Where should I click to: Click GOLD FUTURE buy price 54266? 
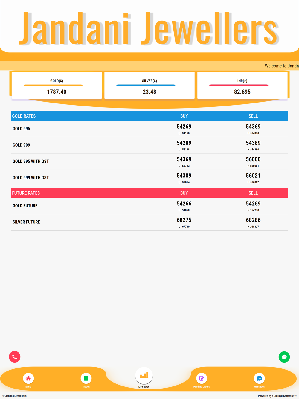184,204
